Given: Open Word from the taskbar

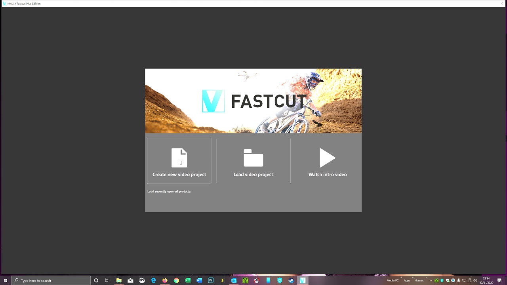Looking at the screenshot, I should pyautogui.click(x=199, y=280).
